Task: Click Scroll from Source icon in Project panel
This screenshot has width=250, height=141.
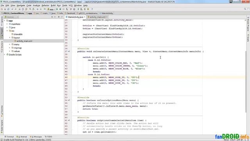Action: (x=52, y=17)
